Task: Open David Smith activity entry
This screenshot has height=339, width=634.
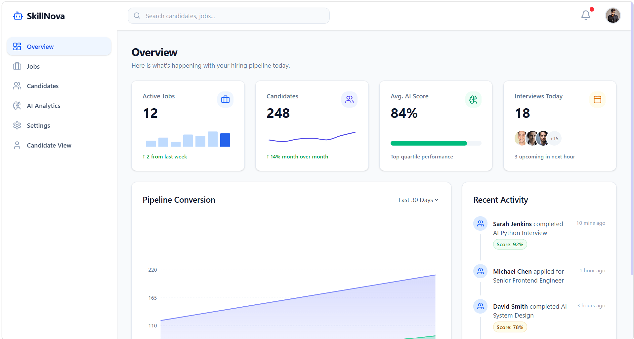Action: (539, 316)
